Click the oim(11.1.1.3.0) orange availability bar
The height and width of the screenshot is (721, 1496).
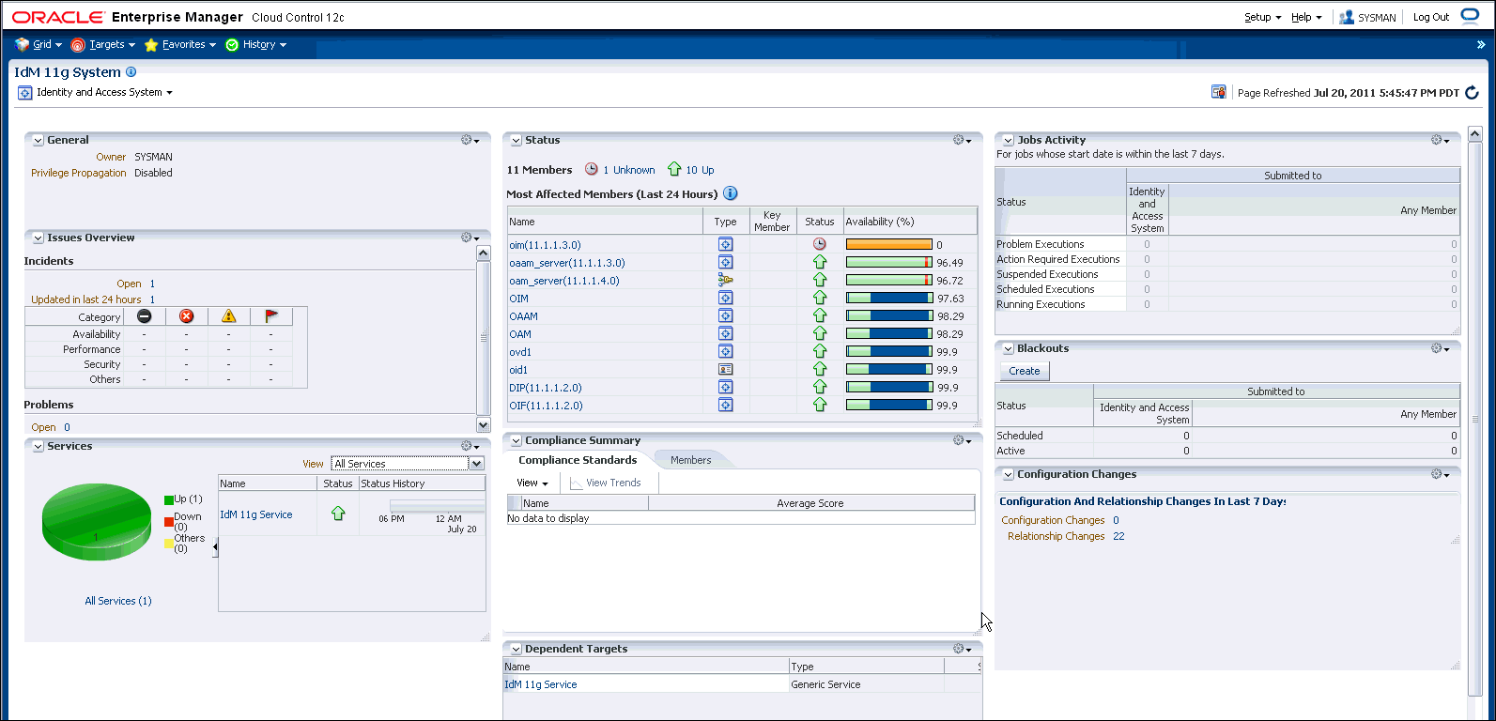889,245
